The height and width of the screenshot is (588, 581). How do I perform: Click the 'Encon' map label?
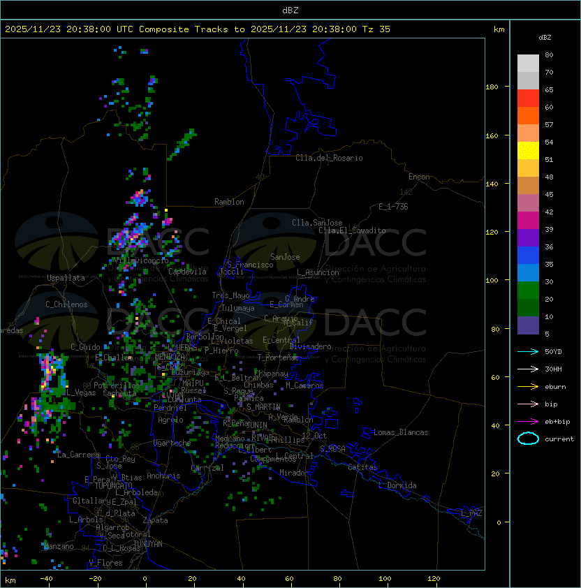(419, 177)
